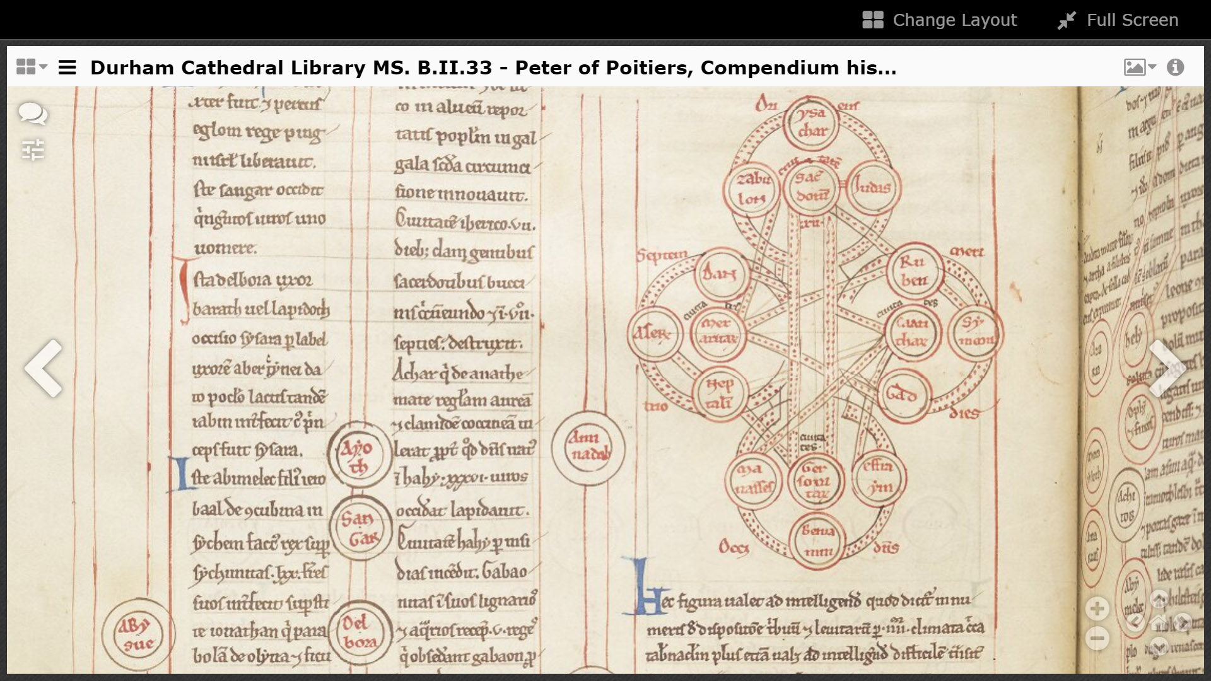
Task: Click the manuscript title in the window header
Action: point(493,67)
